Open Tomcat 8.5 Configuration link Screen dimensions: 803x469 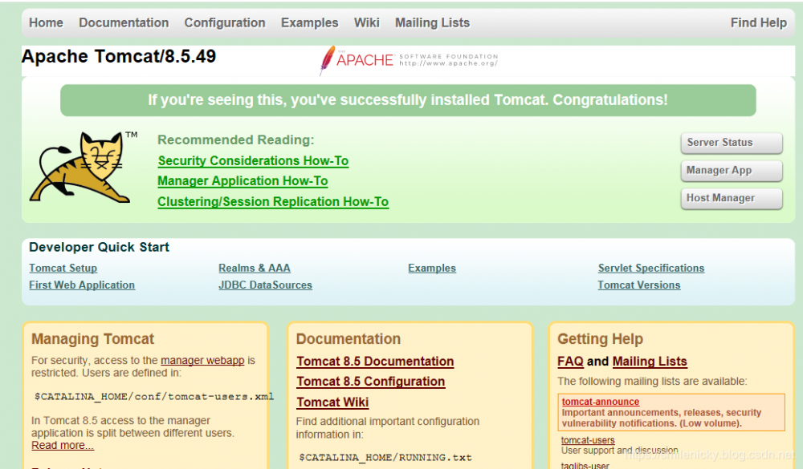point(371,382)
